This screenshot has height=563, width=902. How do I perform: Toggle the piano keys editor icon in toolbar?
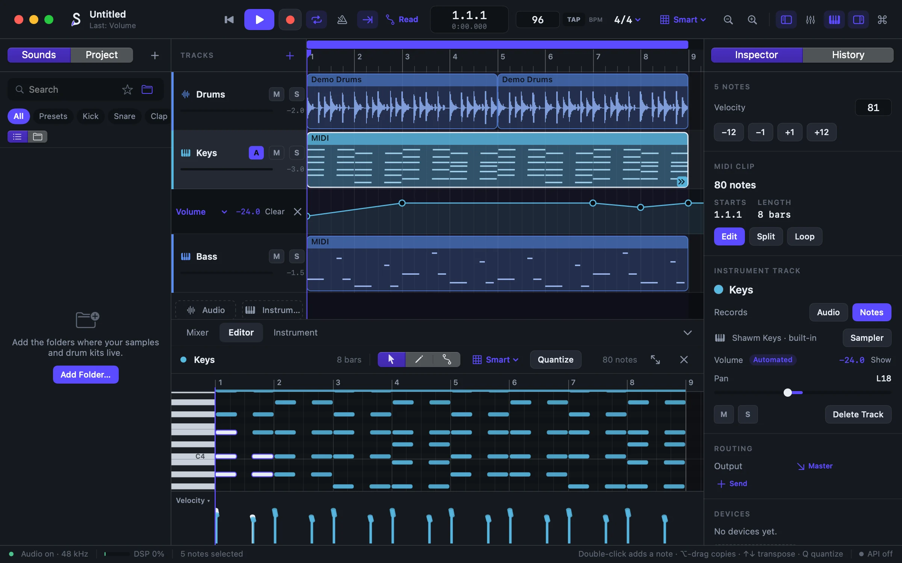click(x=834, y=20)
